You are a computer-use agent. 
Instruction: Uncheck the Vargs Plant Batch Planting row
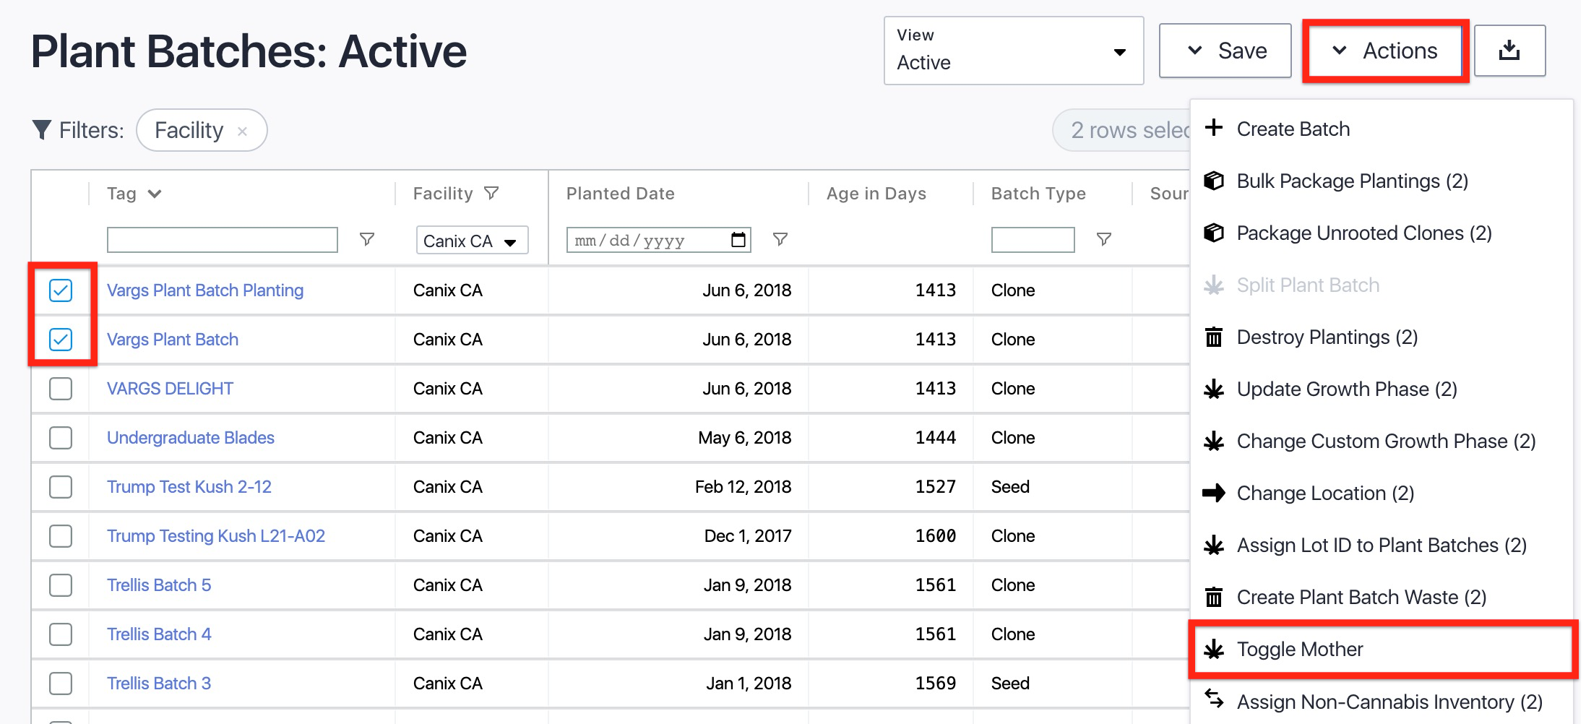point(61,290)
